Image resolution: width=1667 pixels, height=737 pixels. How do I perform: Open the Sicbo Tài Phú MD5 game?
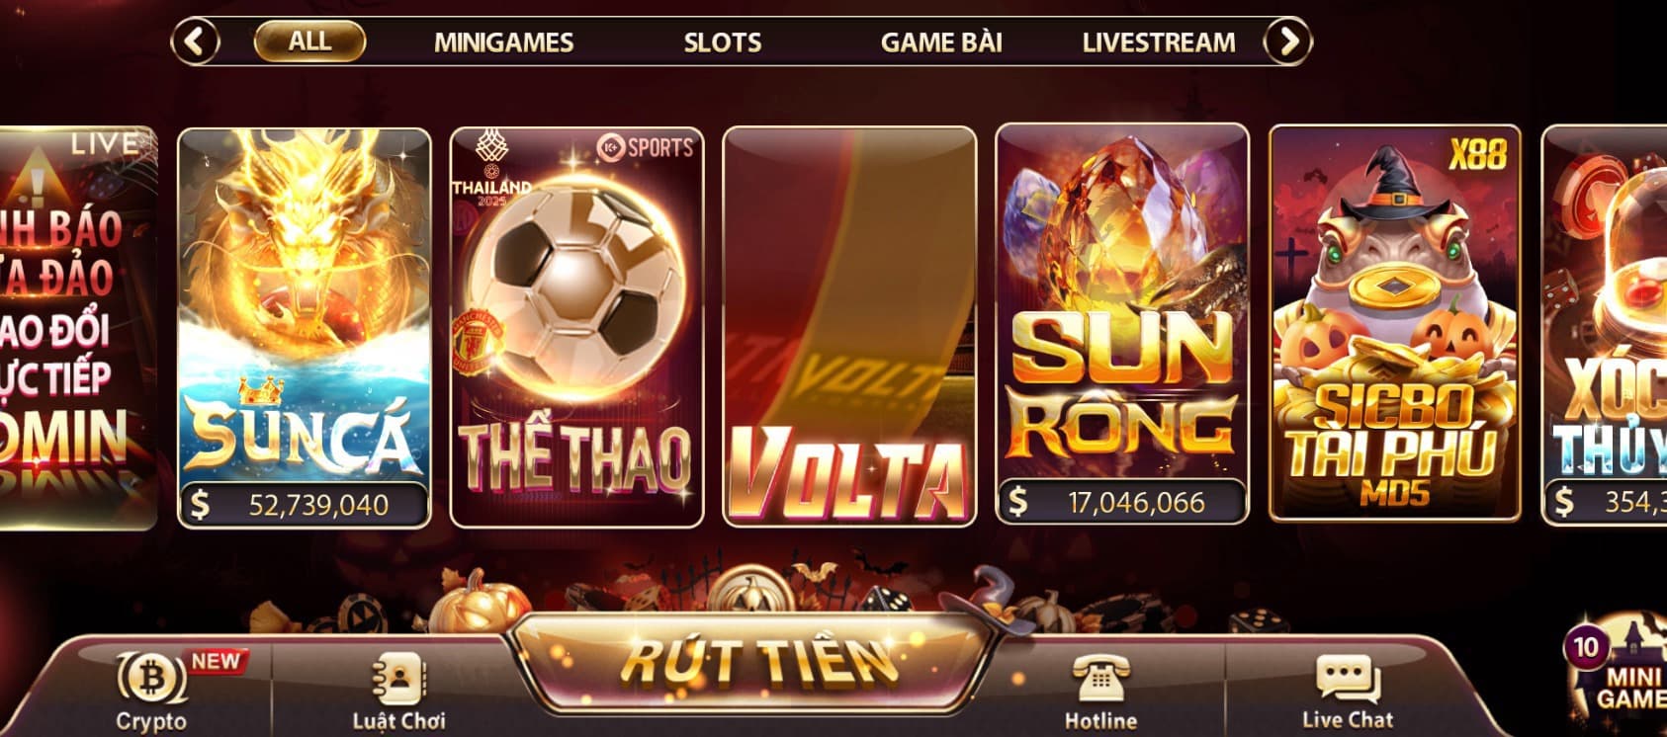pos(1395,323)
